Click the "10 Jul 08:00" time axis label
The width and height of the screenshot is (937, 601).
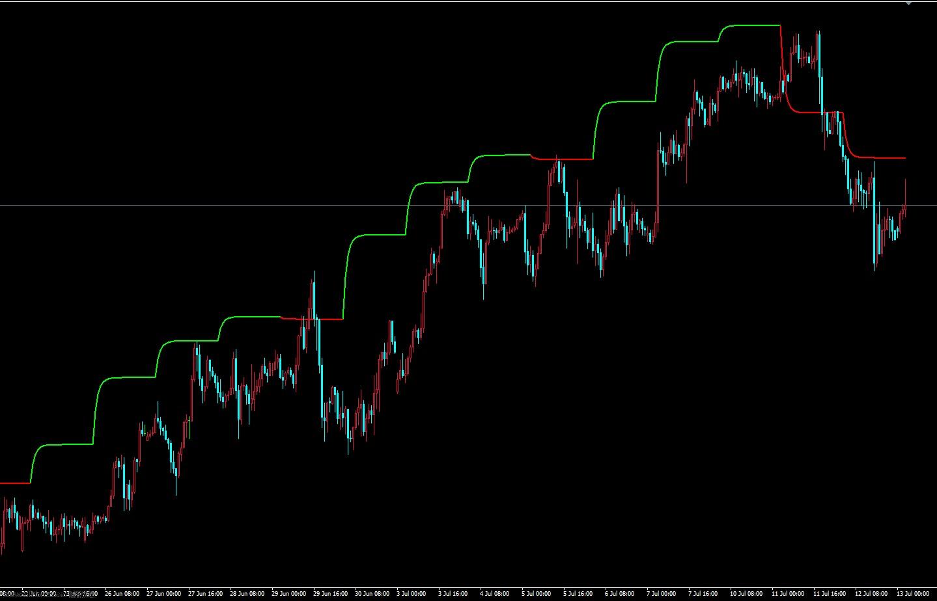pos(747,593)
